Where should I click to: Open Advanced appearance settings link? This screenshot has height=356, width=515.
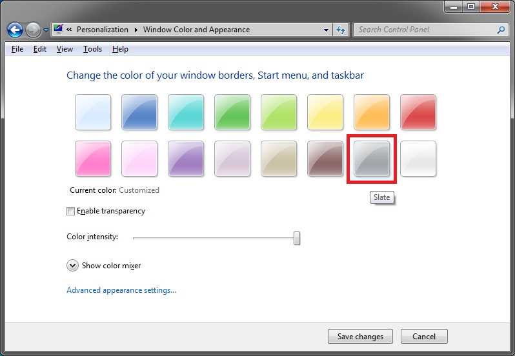point(121,290)
